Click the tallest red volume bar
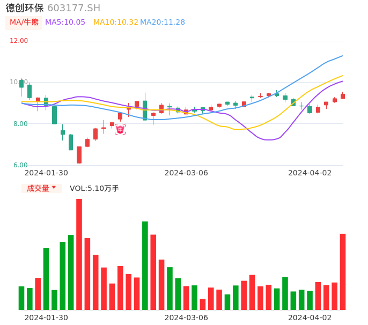The width and height of the screenshot is (368, 325). tap(79, 254)
